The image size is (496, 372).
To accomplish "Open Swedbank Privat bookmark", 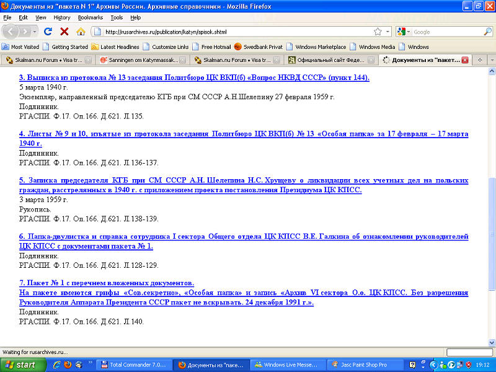I will point(259,46).
